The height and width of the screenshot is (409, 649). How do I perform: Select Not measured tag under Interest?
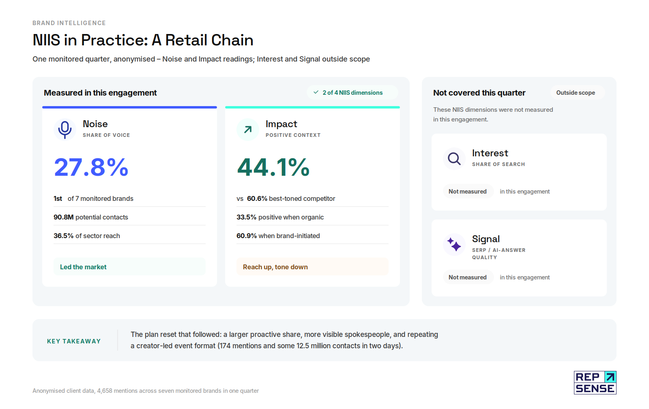pos(468,192)
